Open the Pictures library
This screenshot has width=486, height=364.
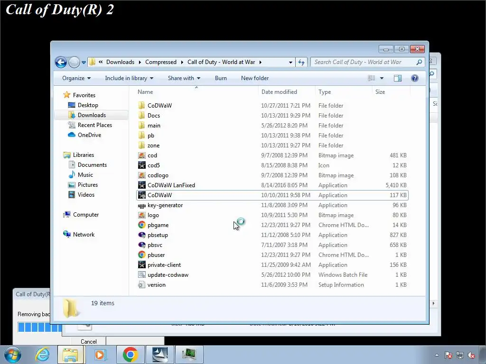(x=83, y=185)
